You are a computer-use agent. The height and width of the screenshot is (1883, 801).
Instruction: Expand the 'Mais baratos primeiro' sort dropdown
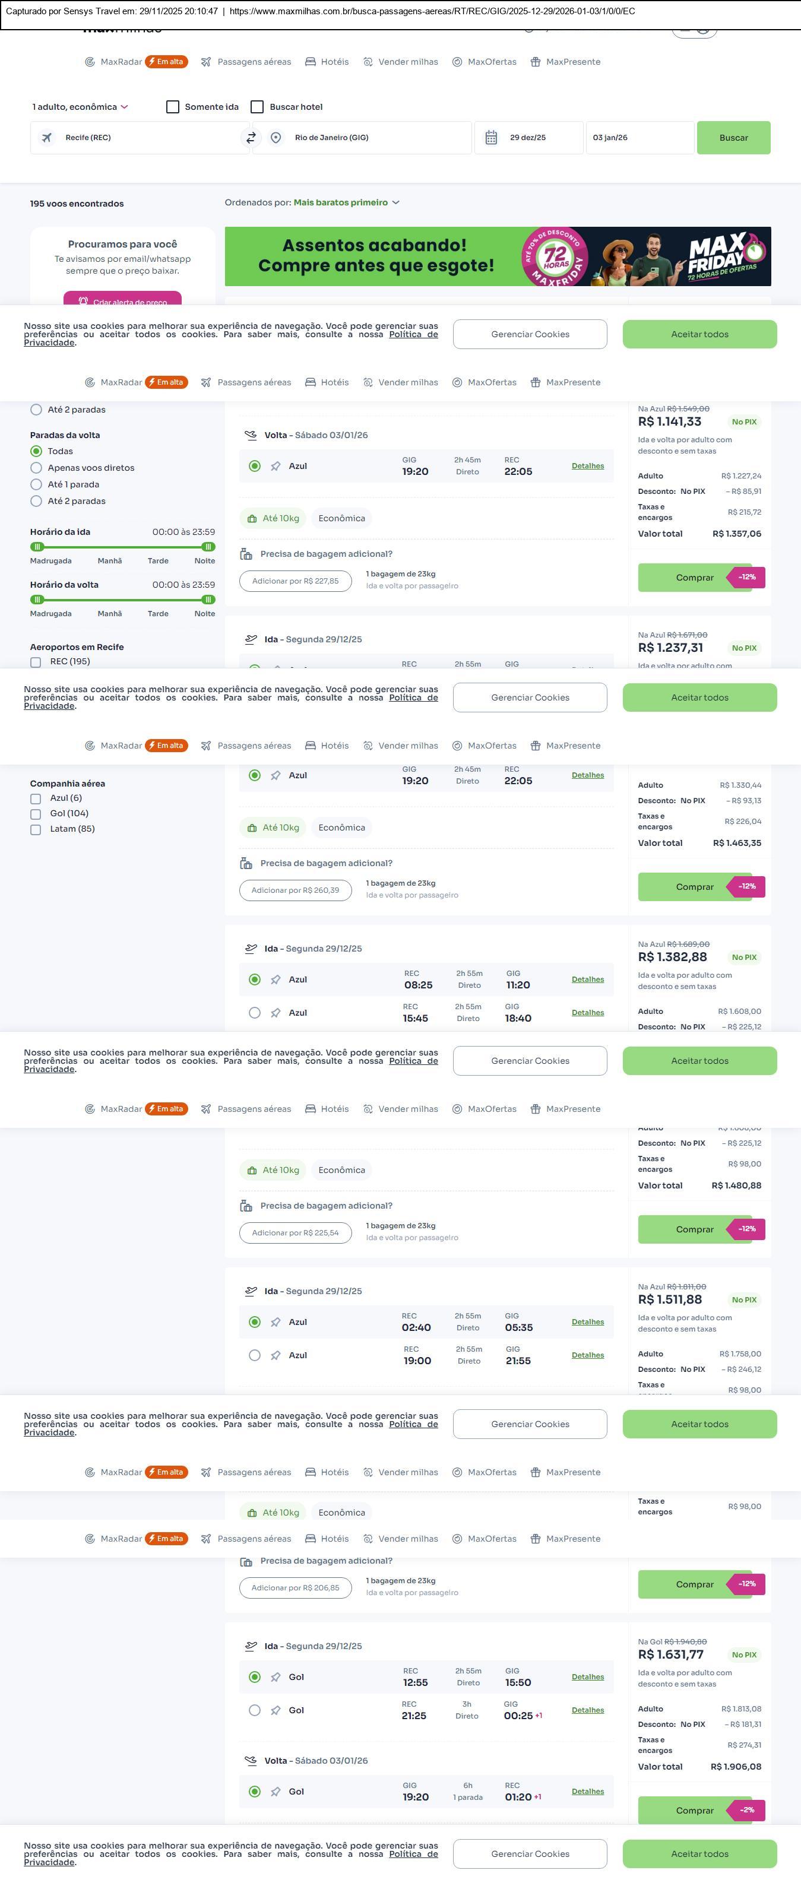(346, 202)
